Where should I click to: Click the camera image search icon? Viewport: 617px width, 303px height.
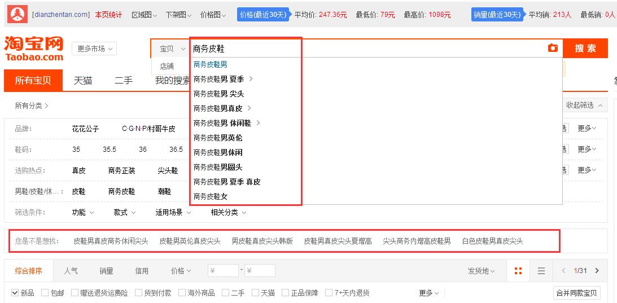[553, 49]
